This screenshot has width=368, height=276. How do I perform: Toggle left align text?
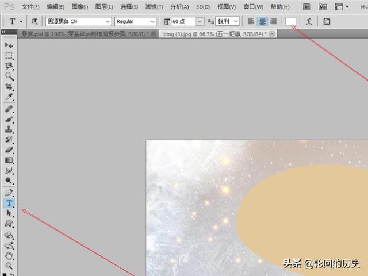click(x=251, y=21)
